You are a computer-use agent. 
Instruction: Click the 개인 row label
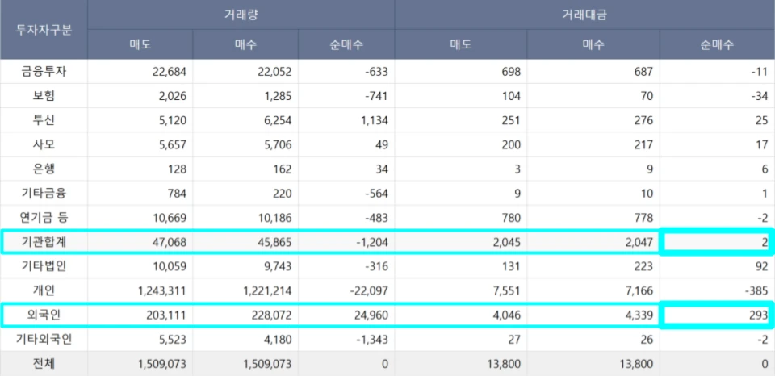(x=44, y=290)
